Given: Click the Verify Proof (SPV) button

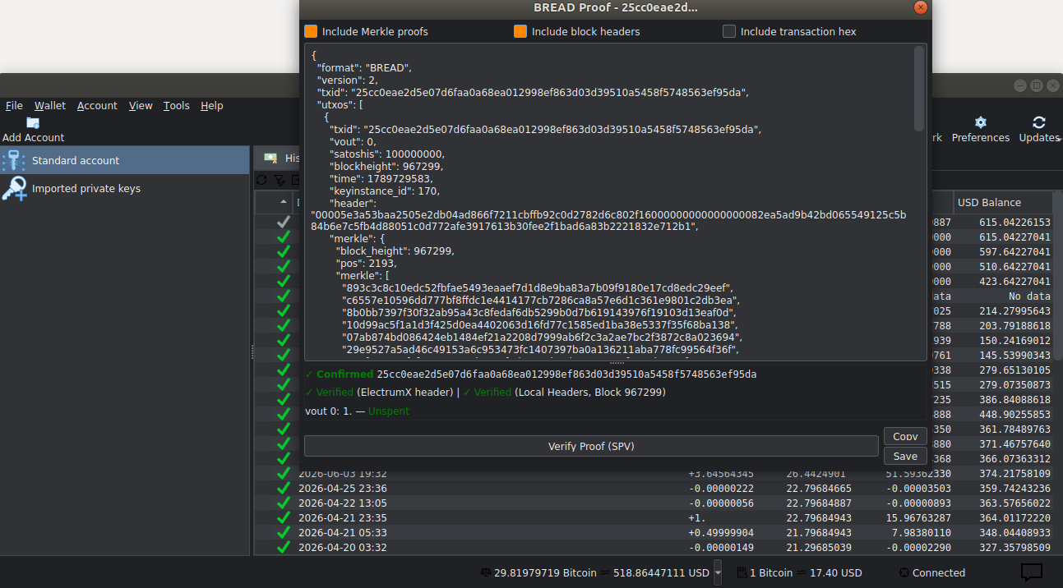Looking at the screenshot, I should (x=591, y=446).
